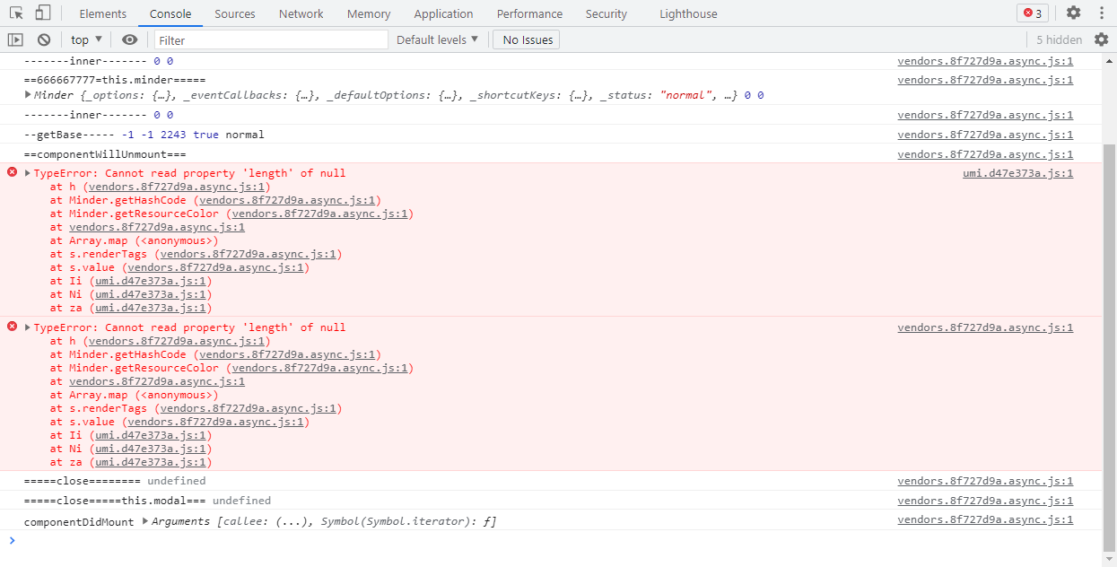Click the 5 hidden messages label
Screen dimensions: 1117x567
1059,39
